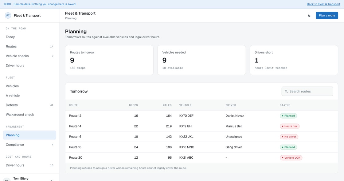Click the Vehicle VOR status badge
Viewport: 344px width, 181px height.
point(291,158)
